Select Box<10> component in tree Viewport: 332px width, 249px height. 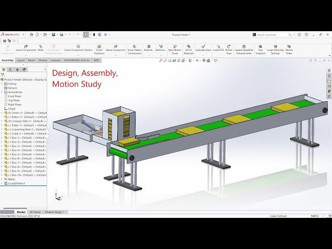click(25, 175)
